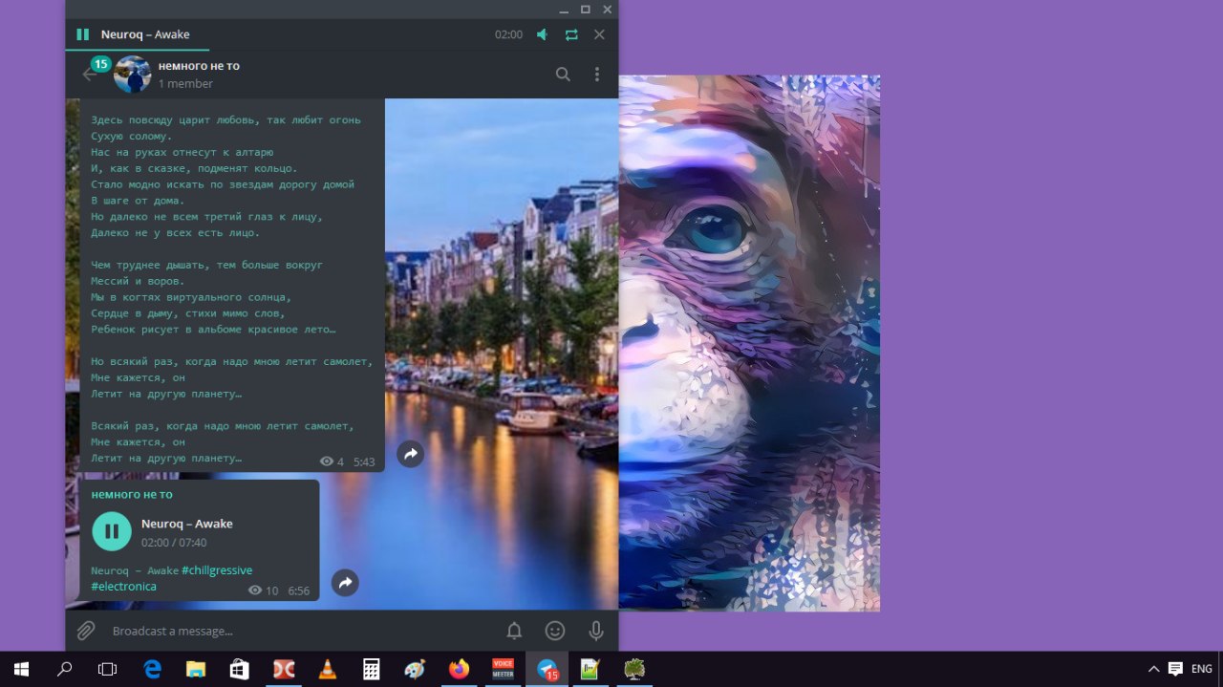Go back using the arrow with 15 badge

90,74
